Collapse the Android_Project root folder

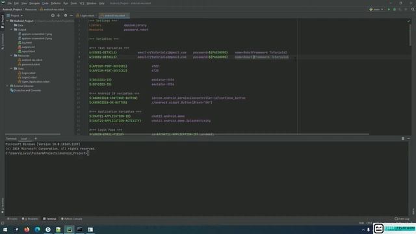8,21
